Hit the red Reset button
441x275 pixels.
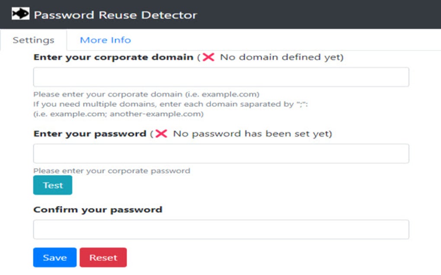click(x=103, y=258)
